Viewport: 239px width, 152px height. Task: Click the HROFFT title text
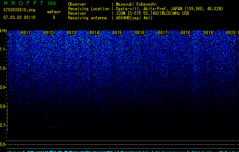coord(24,3)
